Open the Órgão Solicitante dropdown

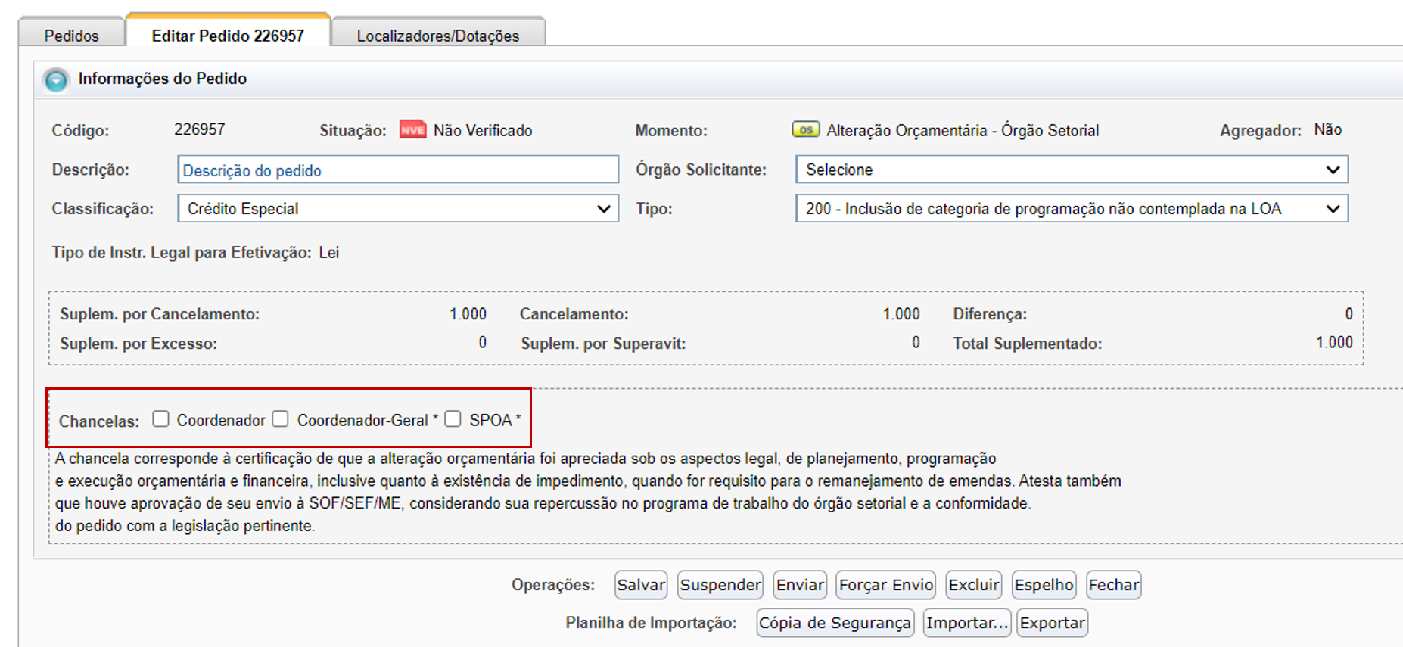pyautogui.click(x=1072, y=170)
